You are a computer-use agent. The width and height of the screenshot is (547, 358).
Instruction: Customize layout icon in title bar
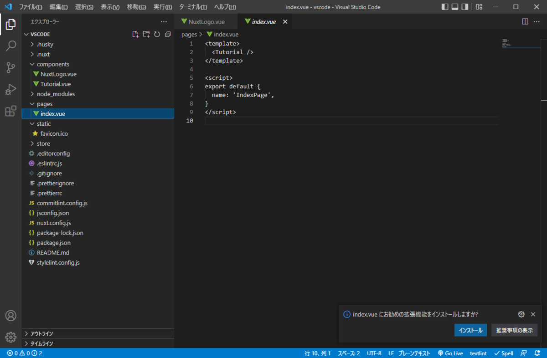coord(479,7)
